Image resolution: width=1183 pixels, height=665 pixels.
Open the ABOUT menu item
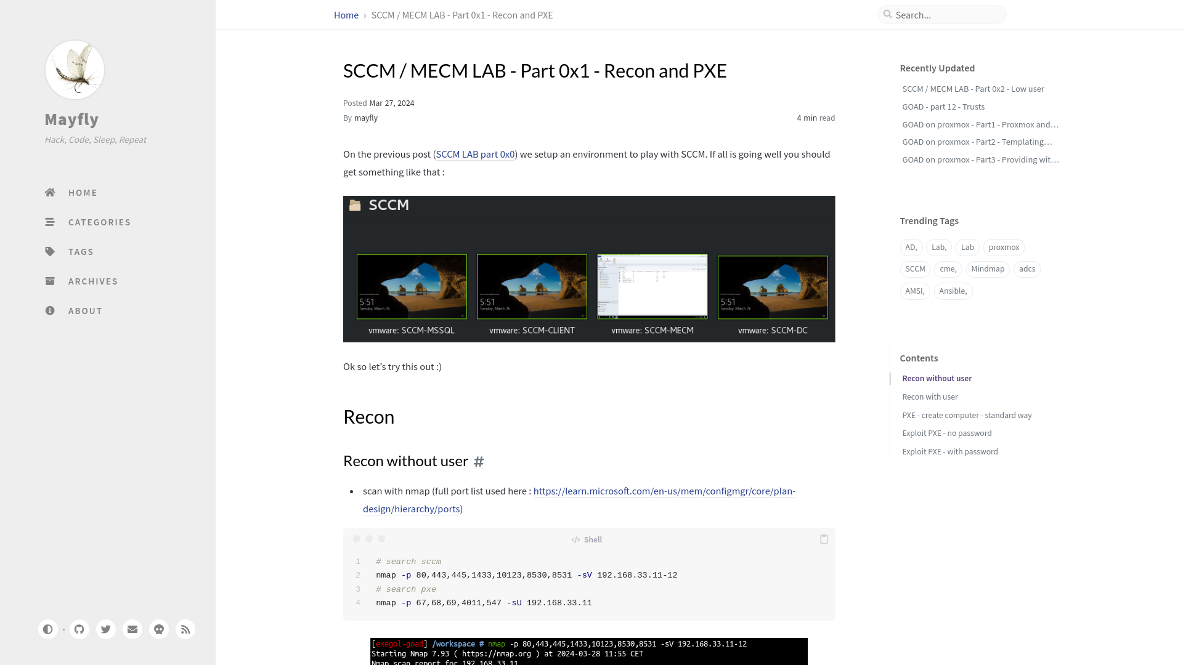(x=85, y=311)
